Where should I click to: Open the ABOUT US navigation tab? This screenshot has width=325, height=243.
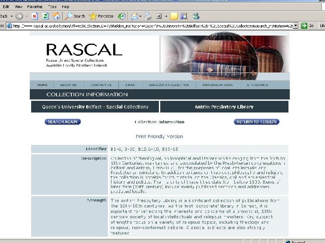click(69, 85)
